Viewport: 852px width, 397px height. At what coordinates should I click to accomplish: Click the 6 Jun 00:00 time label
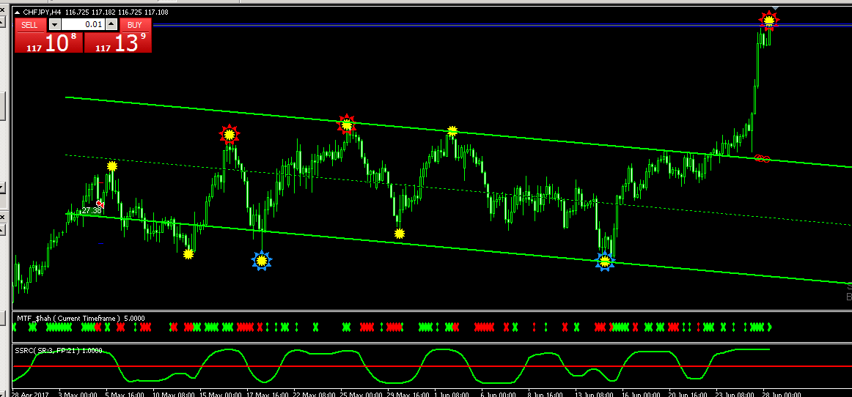tap(500, 394)
